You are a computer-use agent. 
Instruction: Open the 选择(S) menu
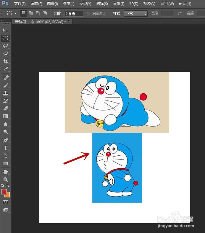[x=102, y=4]
